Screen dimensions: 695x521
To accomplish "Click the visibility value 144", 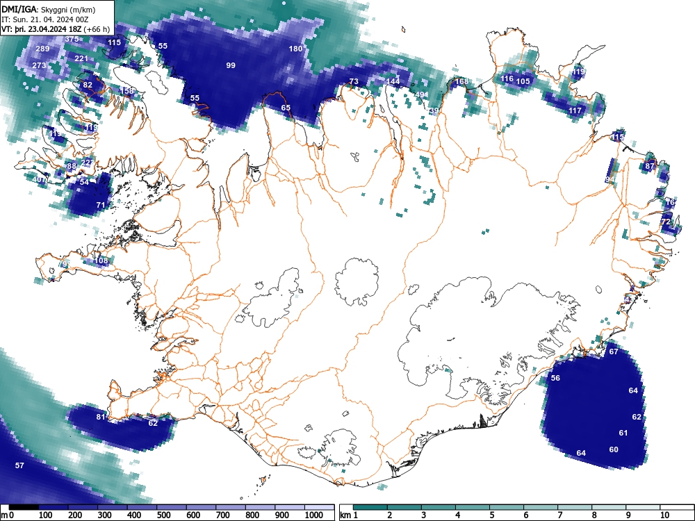I will 393,81.
